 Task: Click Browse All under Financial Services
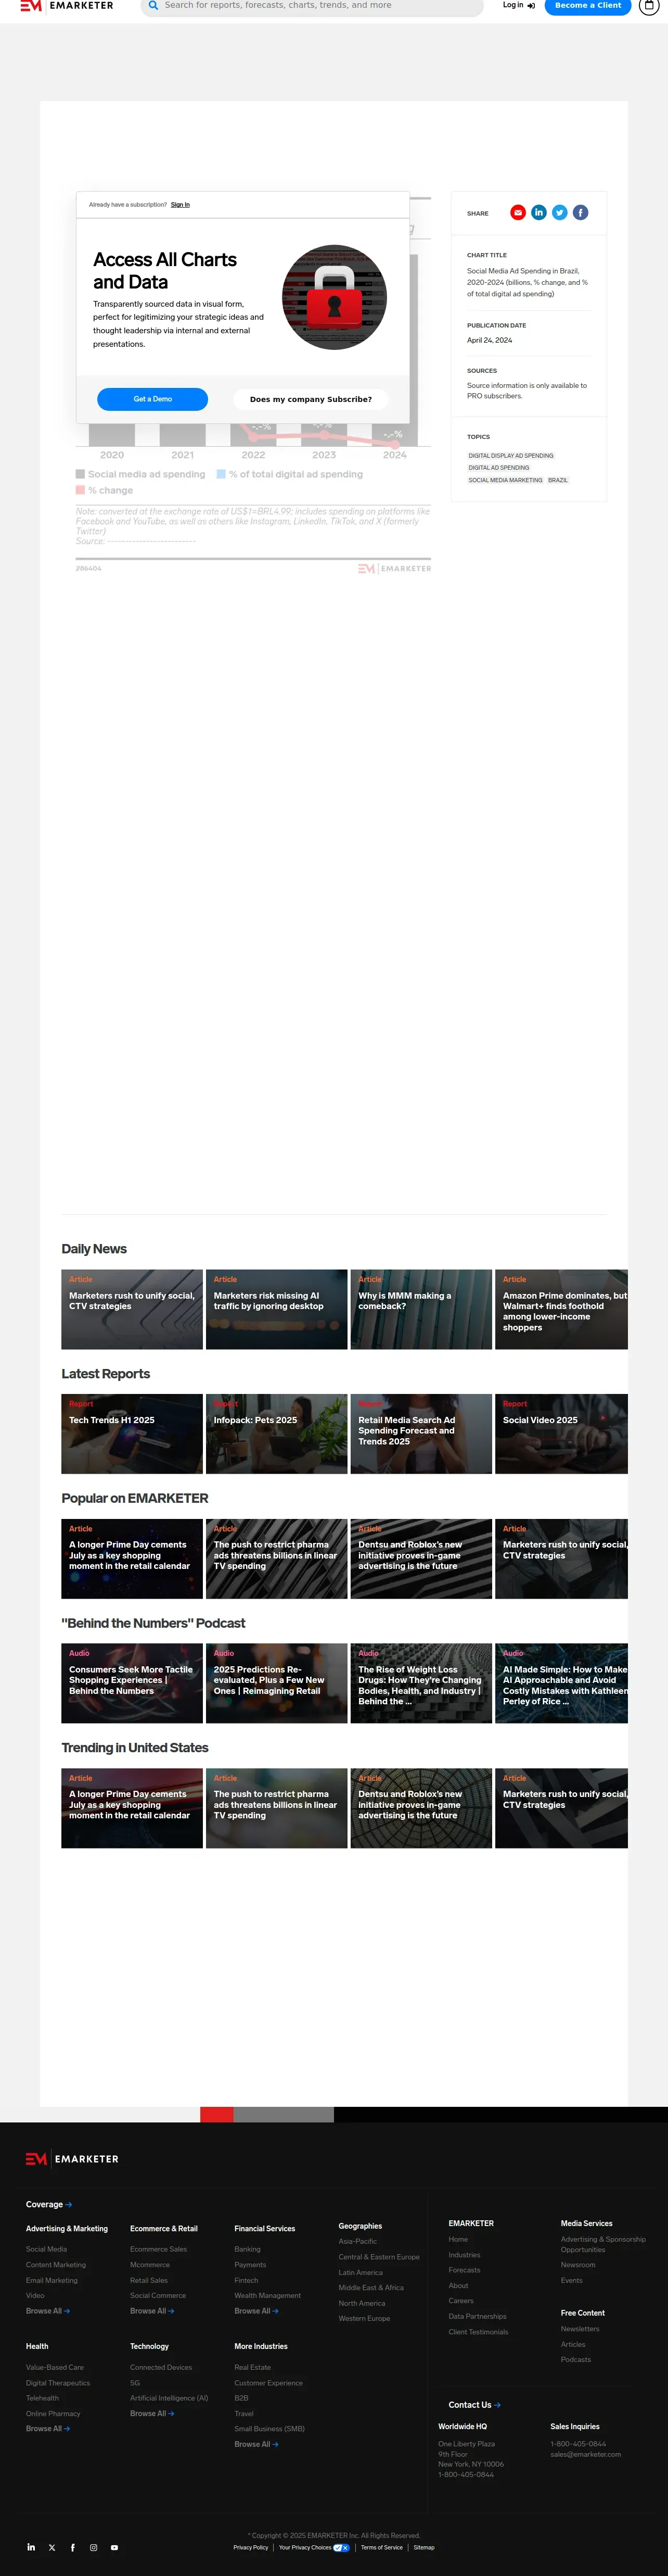pos(256,2311)
